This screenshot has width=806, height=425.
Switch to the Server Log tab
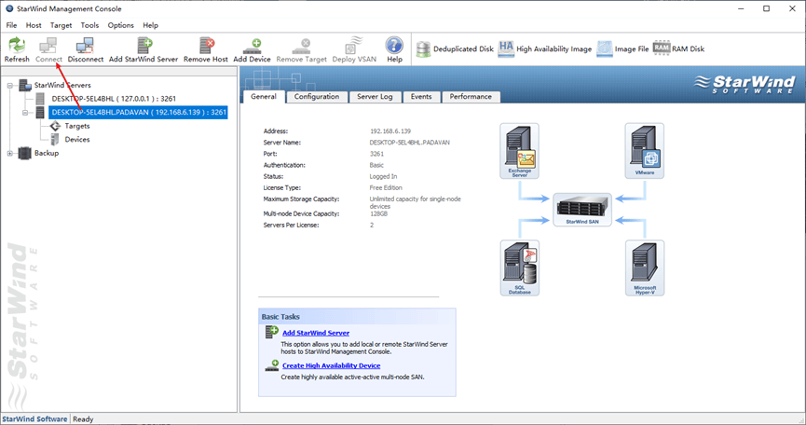(375, 97)
